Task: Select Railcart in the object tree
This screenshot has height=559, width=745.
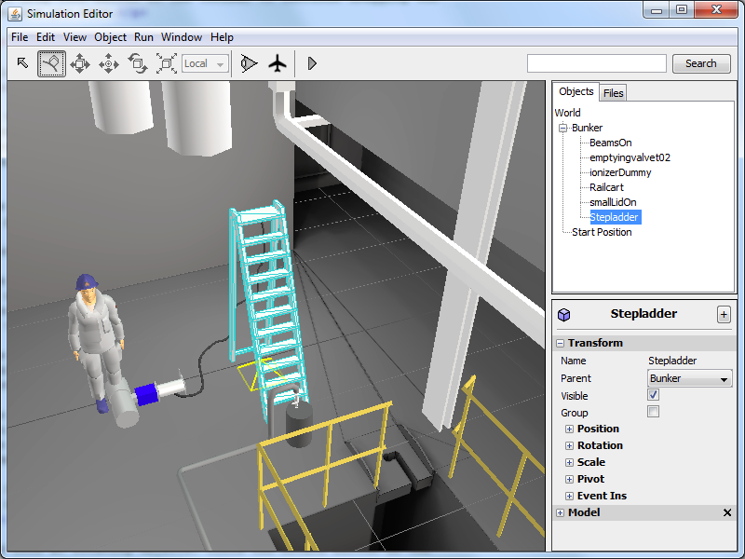Action: (606, 187)
